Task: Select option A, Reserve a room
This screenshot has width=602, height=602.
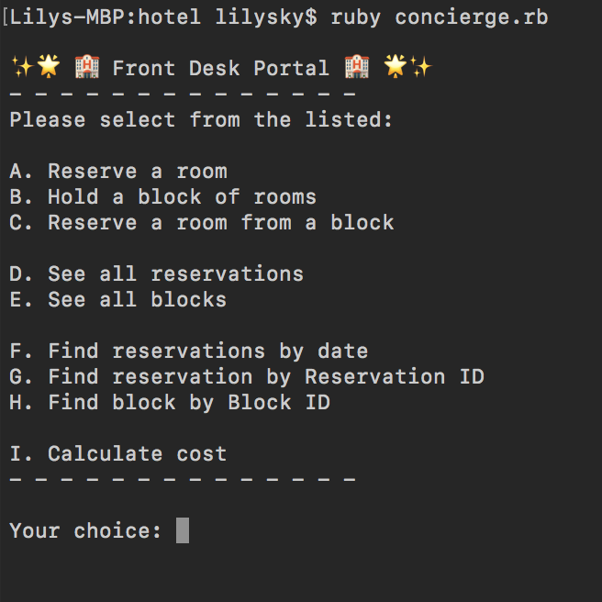Action: [118, 172]
